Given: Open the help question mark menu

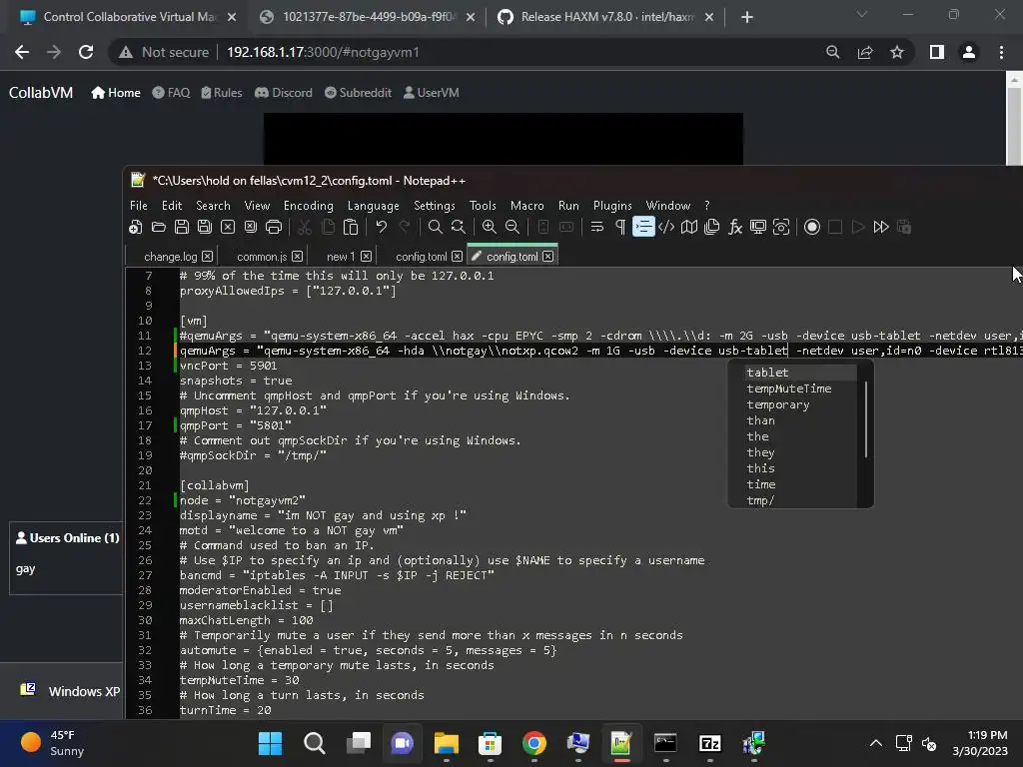Looking at the screenshot, I should coord(706,206).
